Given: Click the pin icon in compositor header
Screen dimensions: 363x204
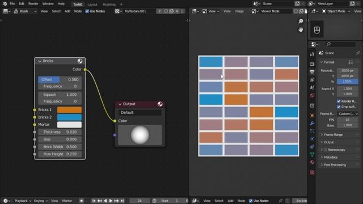Looking at the screenshot, I should pos(280,201).
